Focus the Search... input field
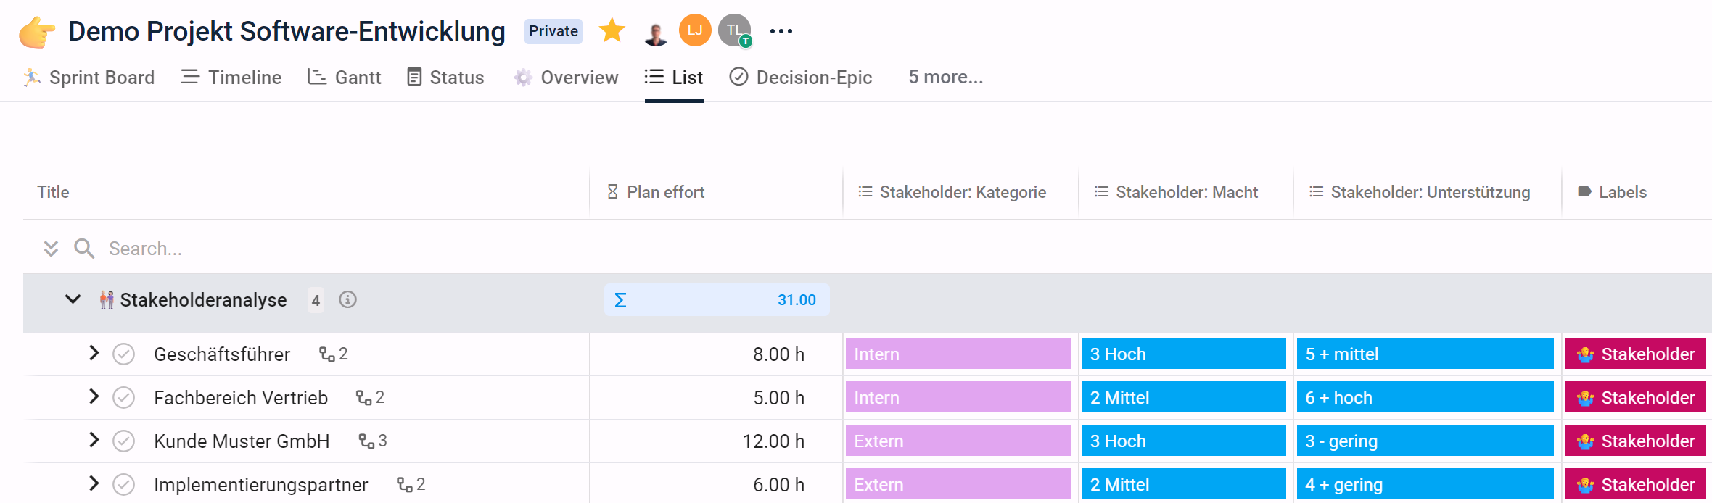 (x=145, y=249)
